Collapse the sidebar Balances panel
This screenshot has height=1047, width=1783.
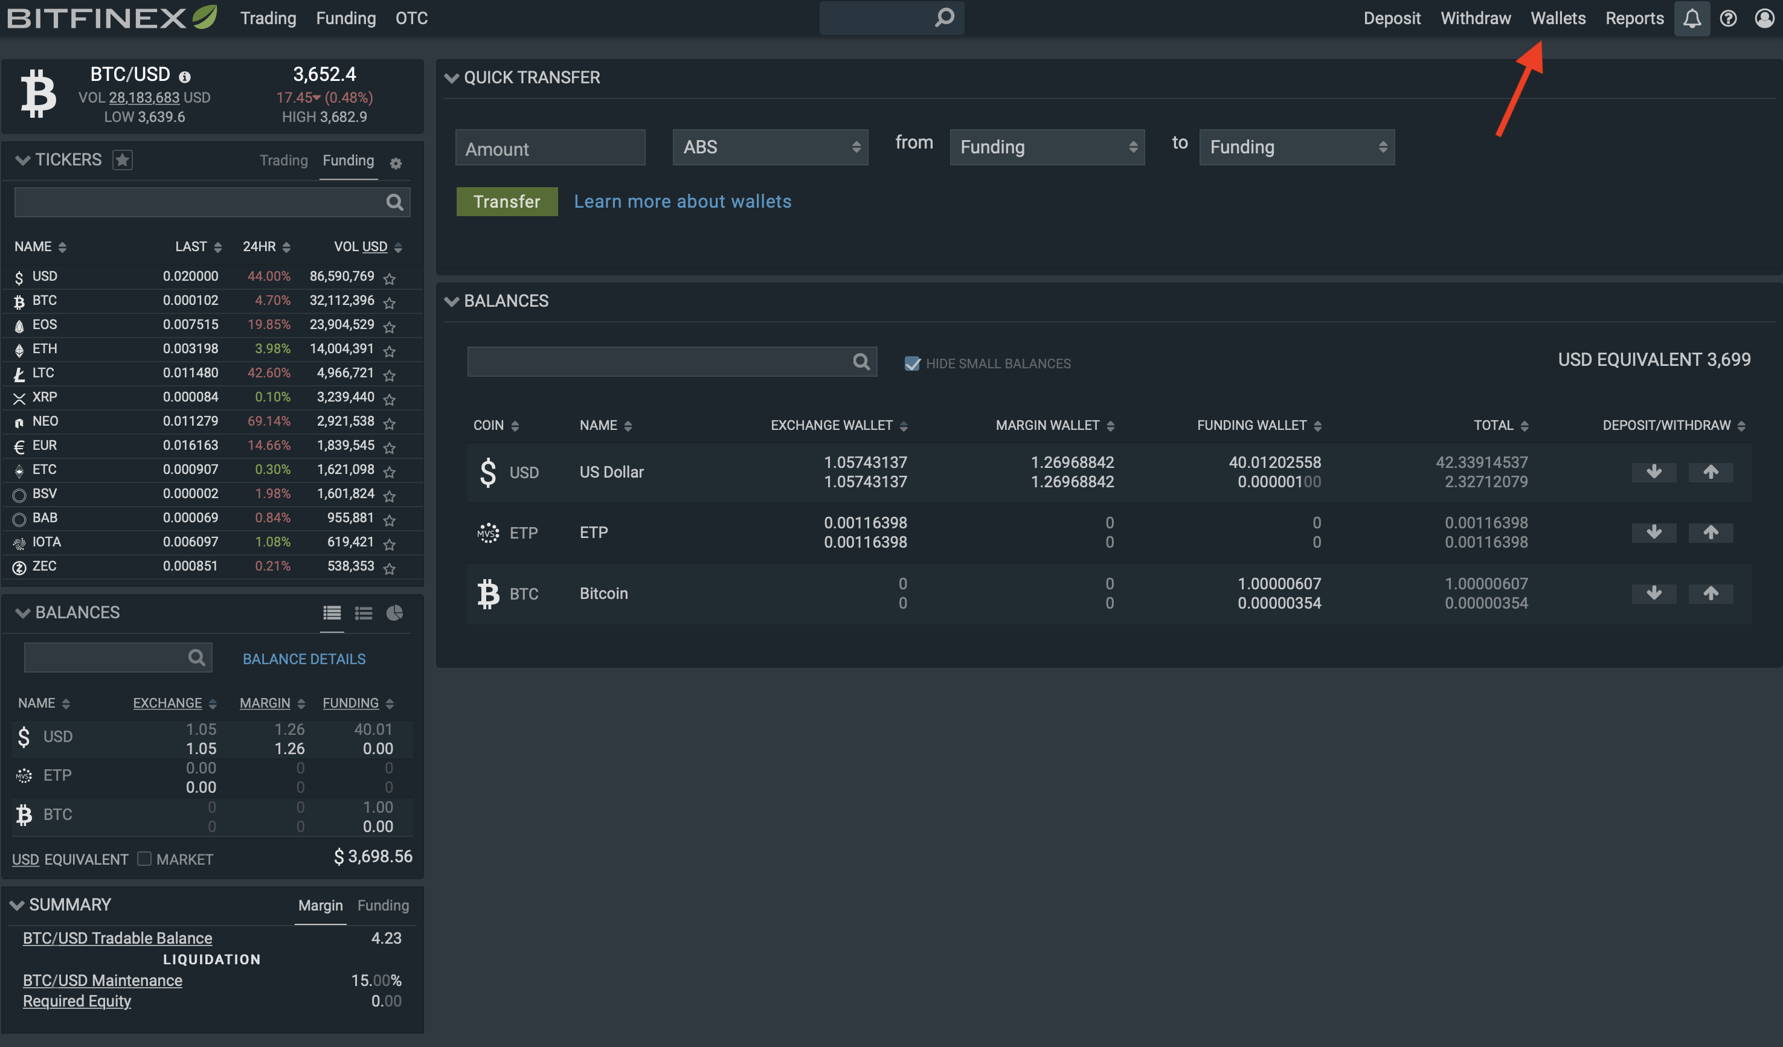click(x=22, y=613)
